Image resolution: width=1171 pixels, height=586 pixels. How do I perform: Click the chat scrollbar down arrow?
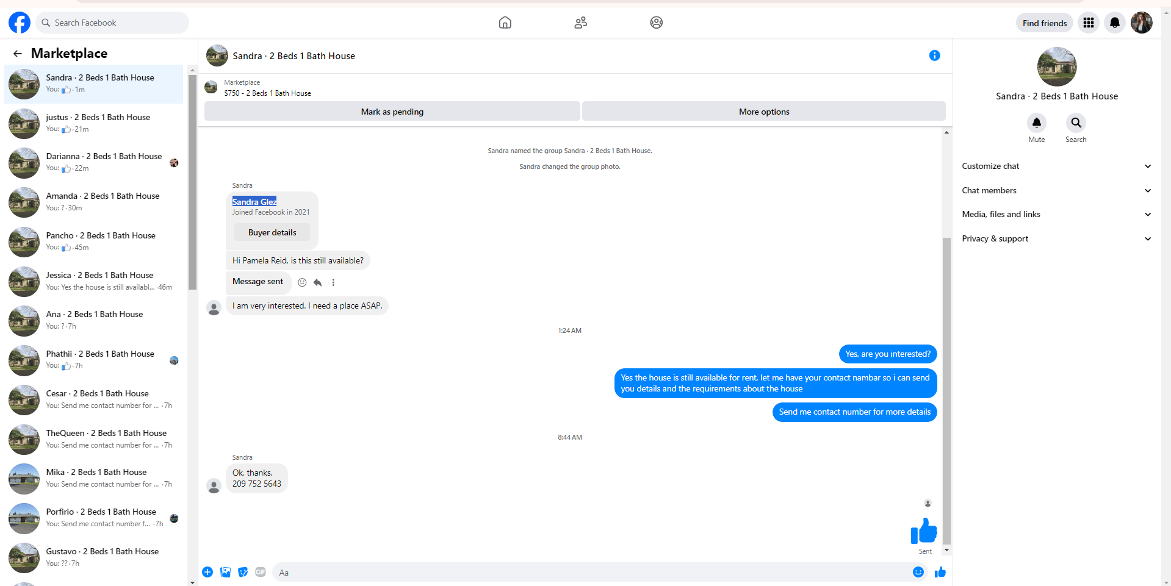pyautogui.click(x=946, y=550)
